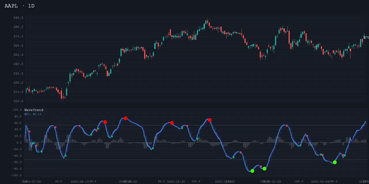
Task: Click the 2025-08-12 date label
Action: (x=80, y=182)
